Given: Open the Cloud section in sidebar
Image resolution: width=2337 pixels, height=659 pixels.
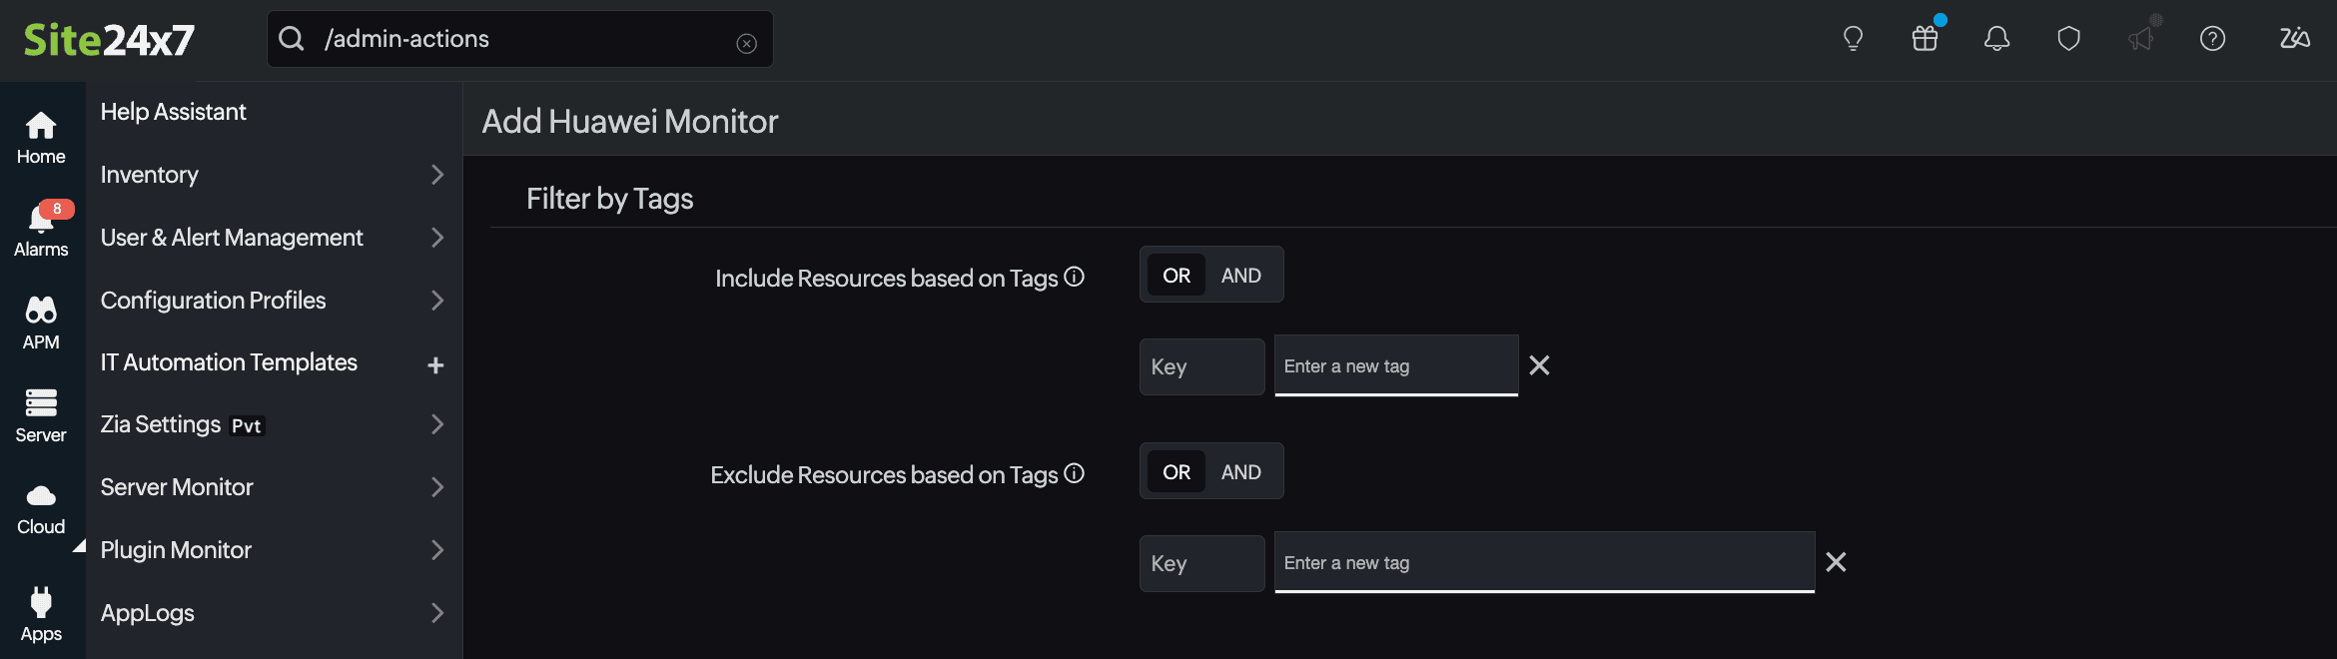Looking at the screenshot, I should 41,508.
